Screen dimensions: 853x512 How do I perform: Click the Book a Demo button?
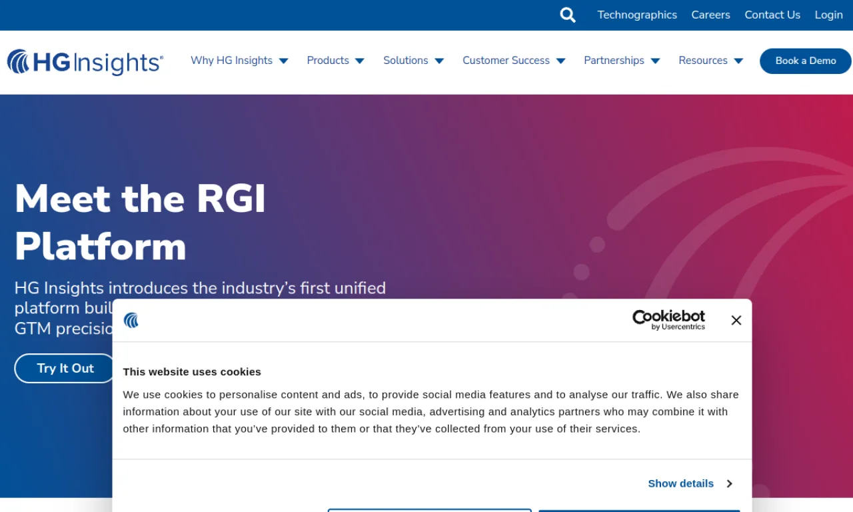(x=806, y=61)
